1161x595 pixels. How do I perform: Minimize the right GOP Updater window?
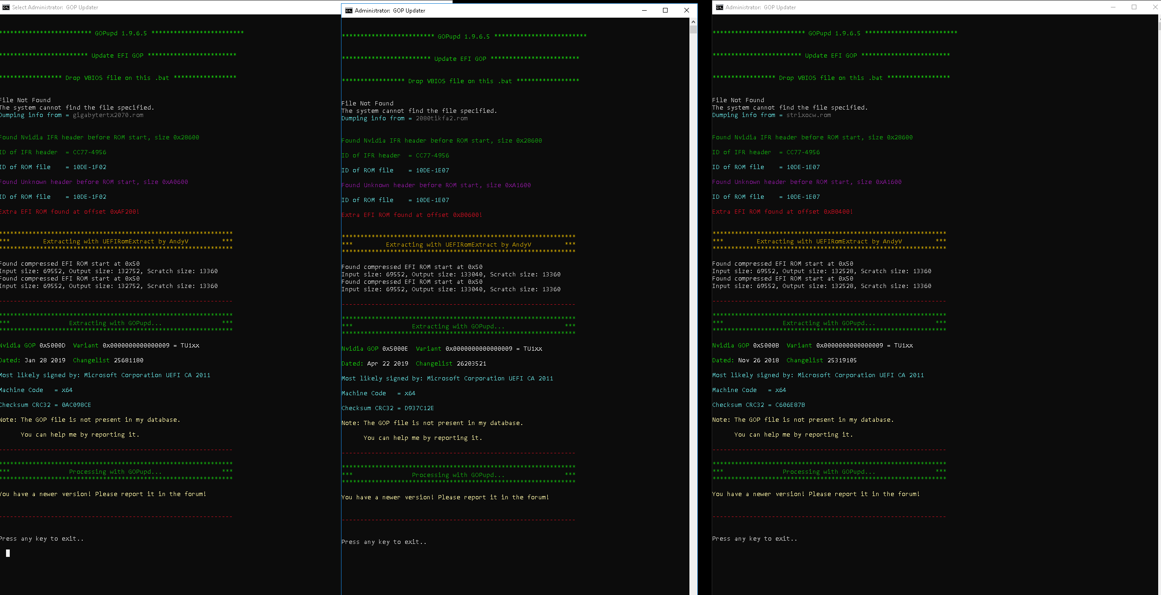(x=1113, y=7)
